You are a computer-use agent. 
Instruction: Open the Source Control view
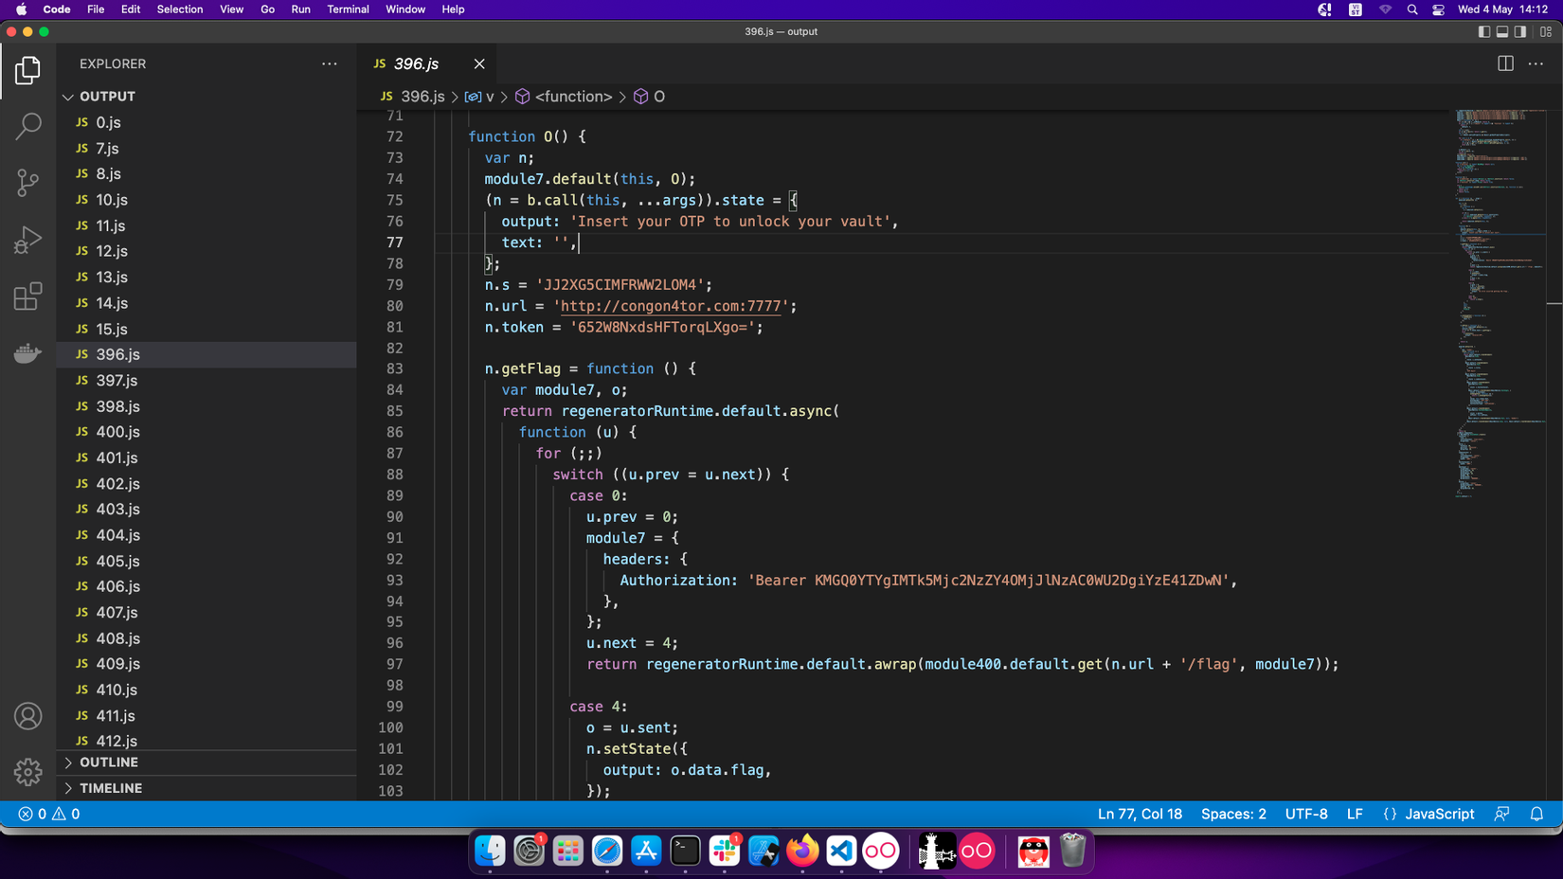[27, 182]
